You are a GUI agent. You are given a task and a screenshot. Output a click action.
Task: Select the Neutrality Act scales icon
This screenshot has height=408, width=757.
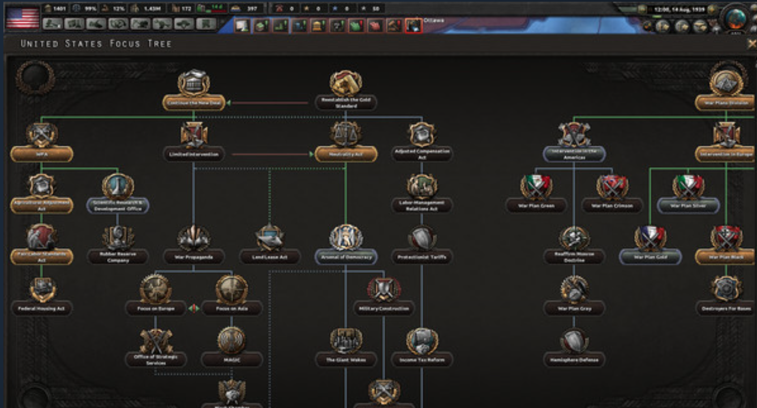346,134
